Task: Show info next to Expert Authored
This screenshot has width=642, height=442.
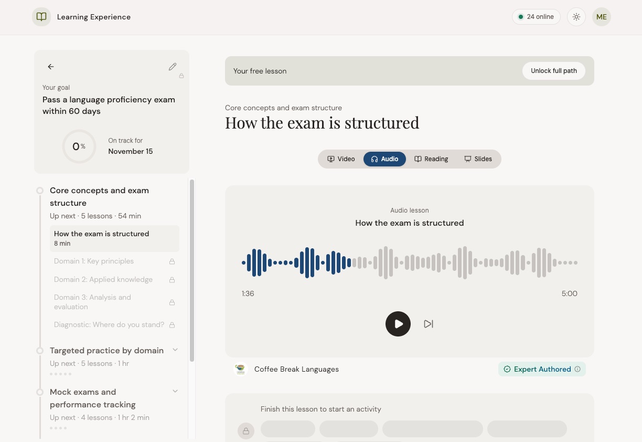Action: (577, 369)
